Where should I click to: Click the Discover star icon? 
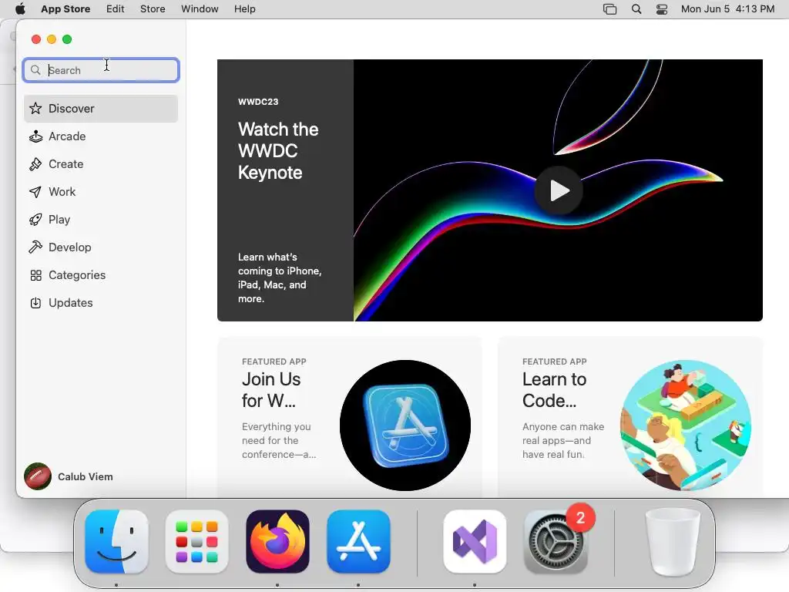click(x=35, y=108)
